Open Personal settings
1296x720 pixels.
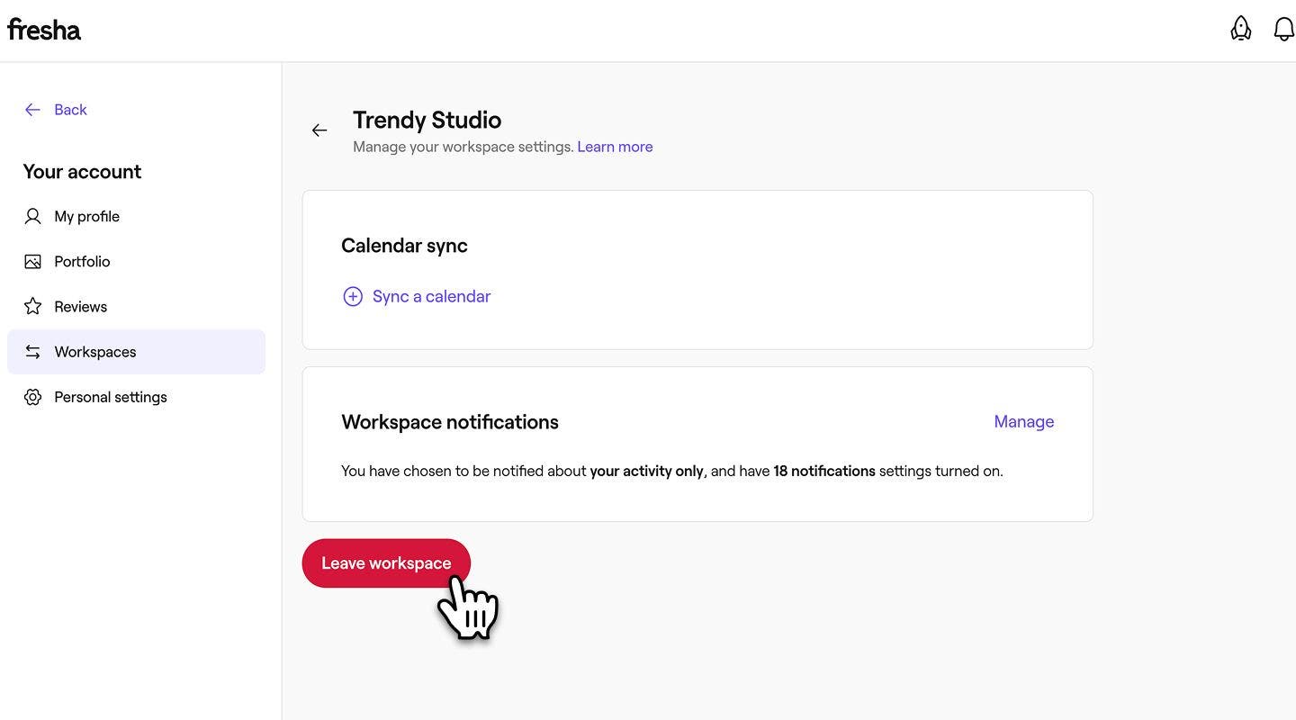tap(111, 397)
